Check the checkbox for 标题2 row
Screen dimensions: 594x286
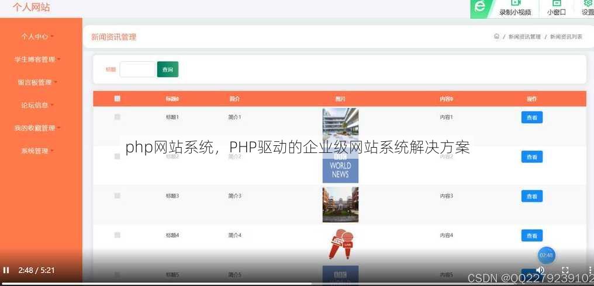tap(117, 156)
